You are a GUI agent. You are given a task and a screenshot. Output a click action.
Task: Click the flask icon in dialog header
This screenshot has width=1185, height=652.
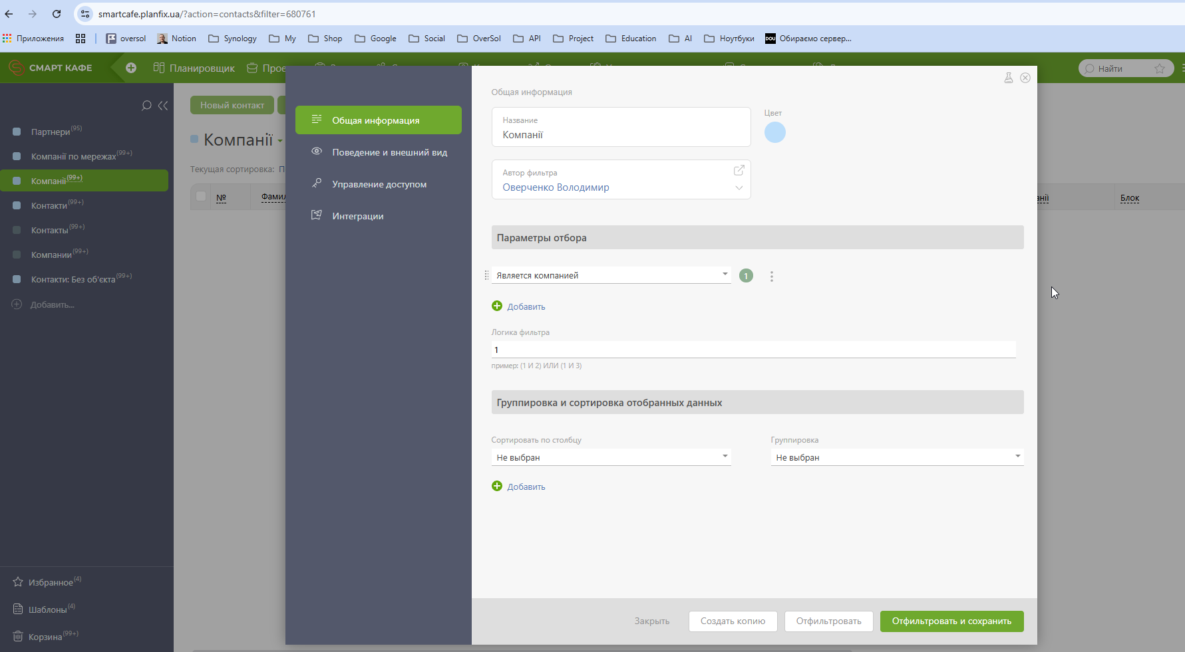(1009, 78)
